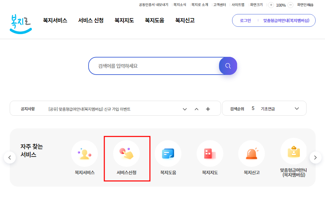Click the 복지신고 label under icon
The image size is (325, 197).
pyautogui.click(x=252, y=173)
